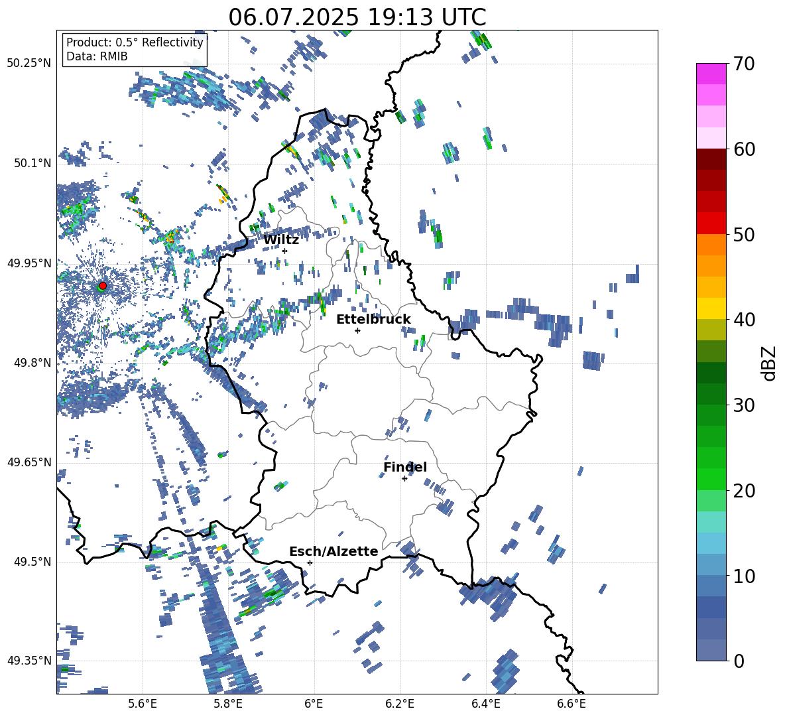785x717 pixels.
Task: Click the 49.5°N latitude label
Action: click(32, 562)
